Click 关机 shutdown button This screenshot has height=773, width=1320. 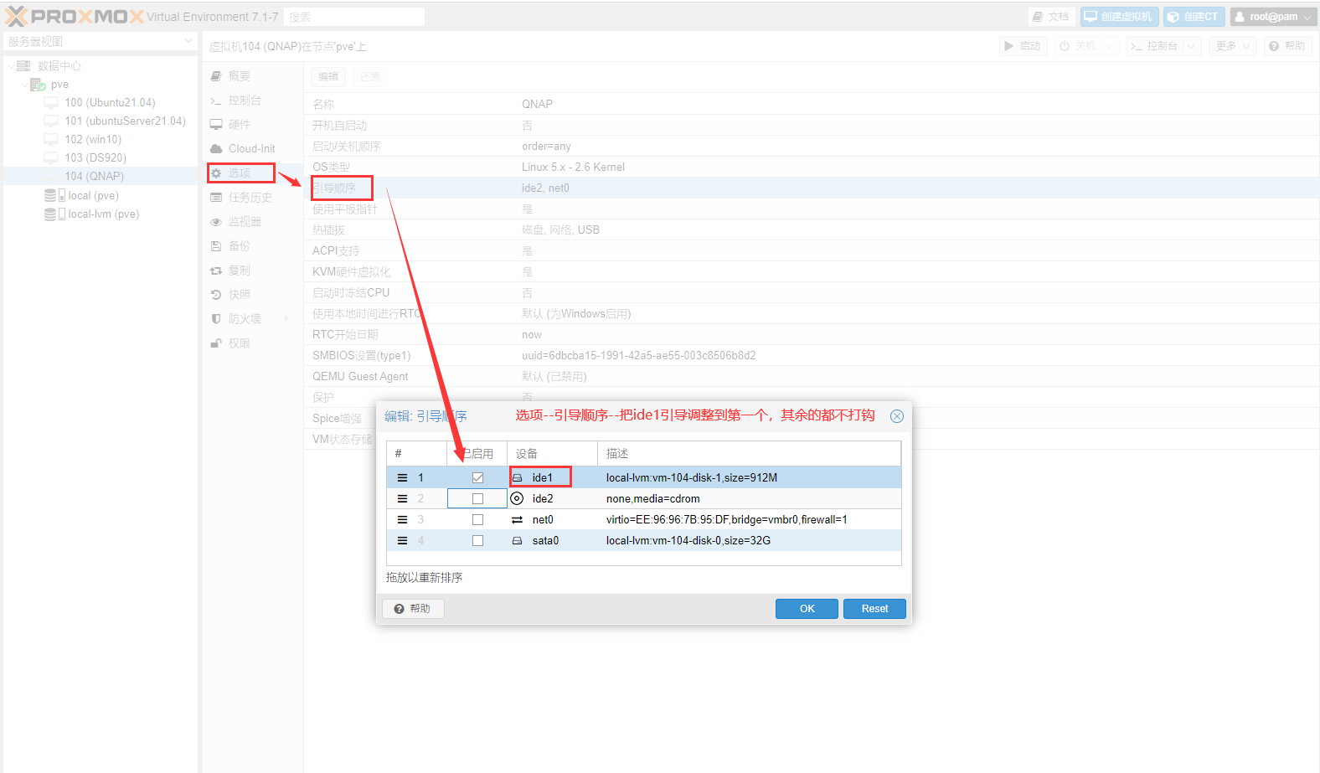(x=1077, y=46)
